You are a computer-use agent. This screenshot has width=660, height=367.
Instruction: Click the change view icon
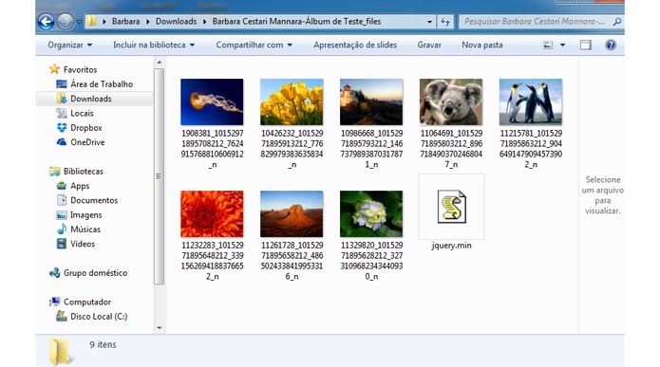(x=548, y=45)
